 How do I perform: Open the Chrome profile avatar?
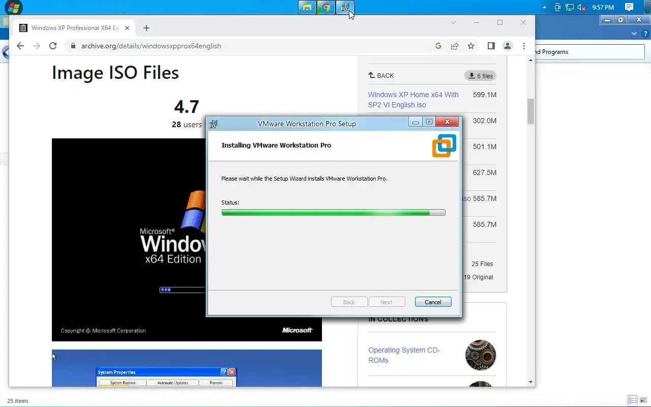[508, 46]
